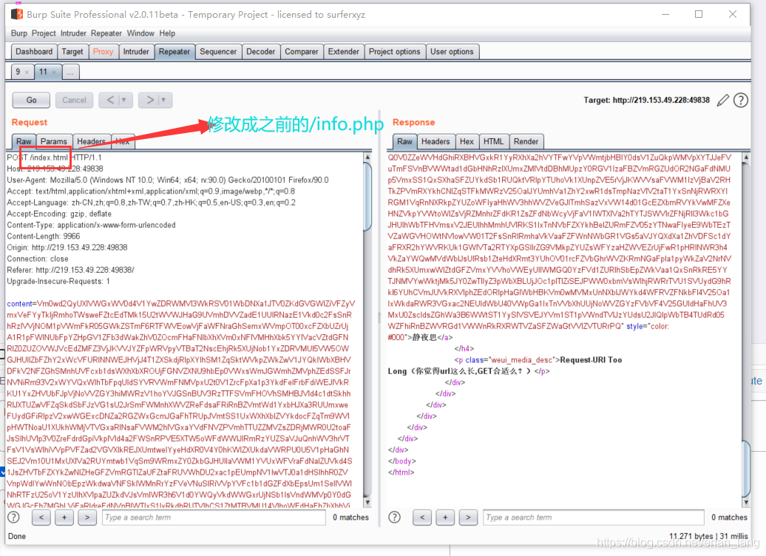Open the Intruder menu

tap(73, 33)
